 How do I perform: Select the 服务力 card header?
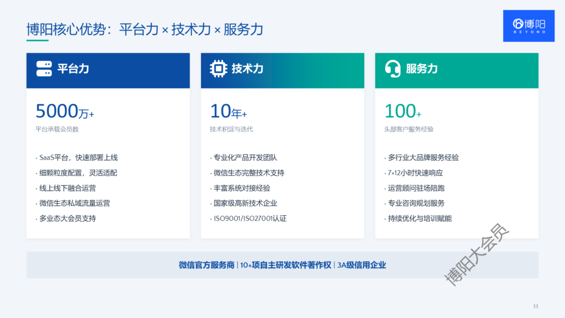456,71
